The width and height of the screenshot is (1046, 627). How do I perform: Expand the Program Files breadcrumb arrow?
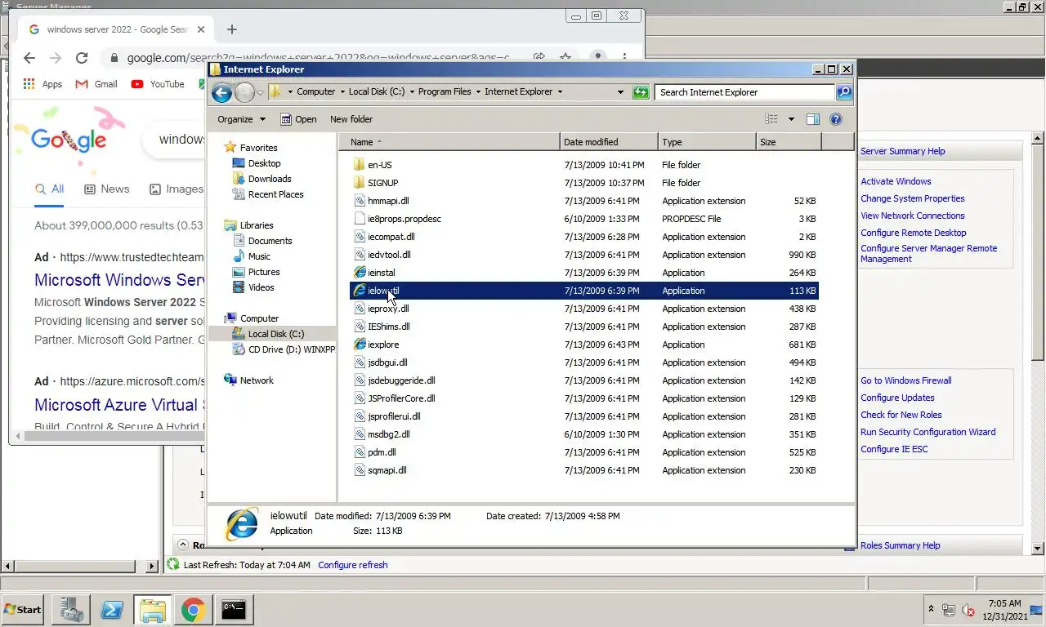478,91
